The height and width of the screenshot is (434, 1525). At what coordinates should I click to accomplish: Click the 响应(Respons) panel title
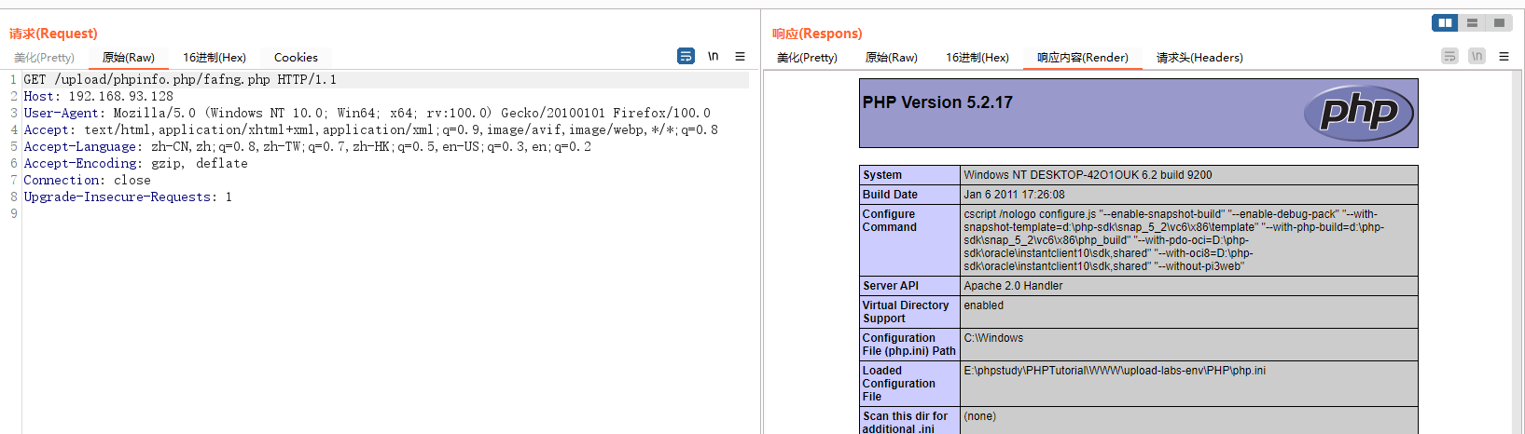point(817,34)
